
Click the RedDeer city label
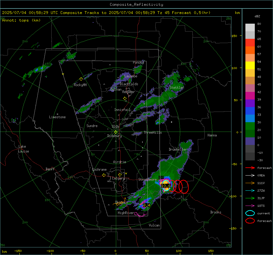click(x=129, y=92)
